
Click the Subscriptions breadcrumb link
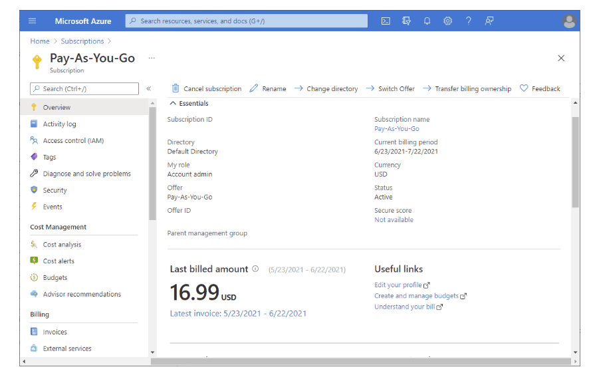point(82,41)
